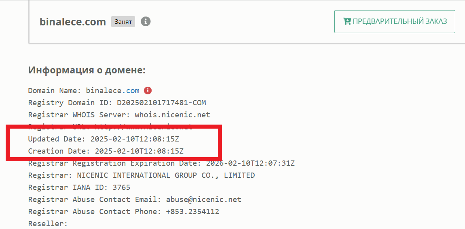
Task: Click the NICENIC INTERNATIONAL GROUP registrar name
Action: (x=166, y=175)
